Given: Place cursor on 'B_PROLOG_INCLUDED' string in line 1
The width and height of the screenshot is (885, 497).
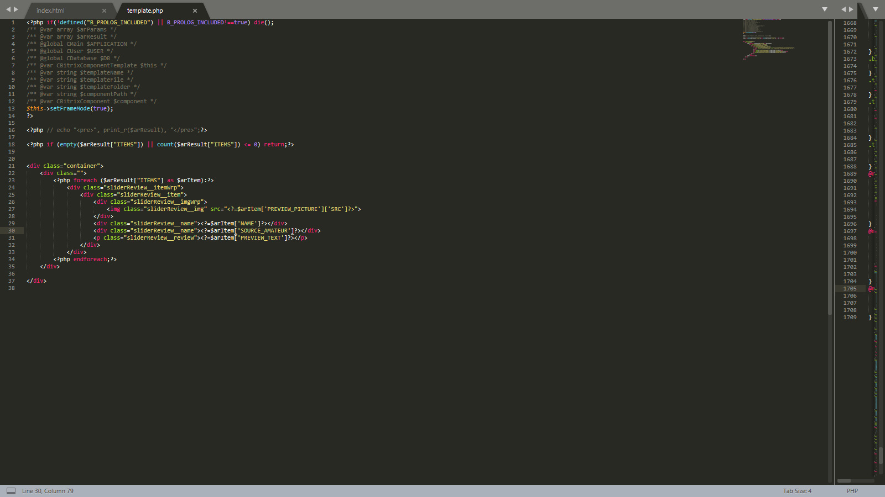Looking at the screenshot, I should 118,23.
